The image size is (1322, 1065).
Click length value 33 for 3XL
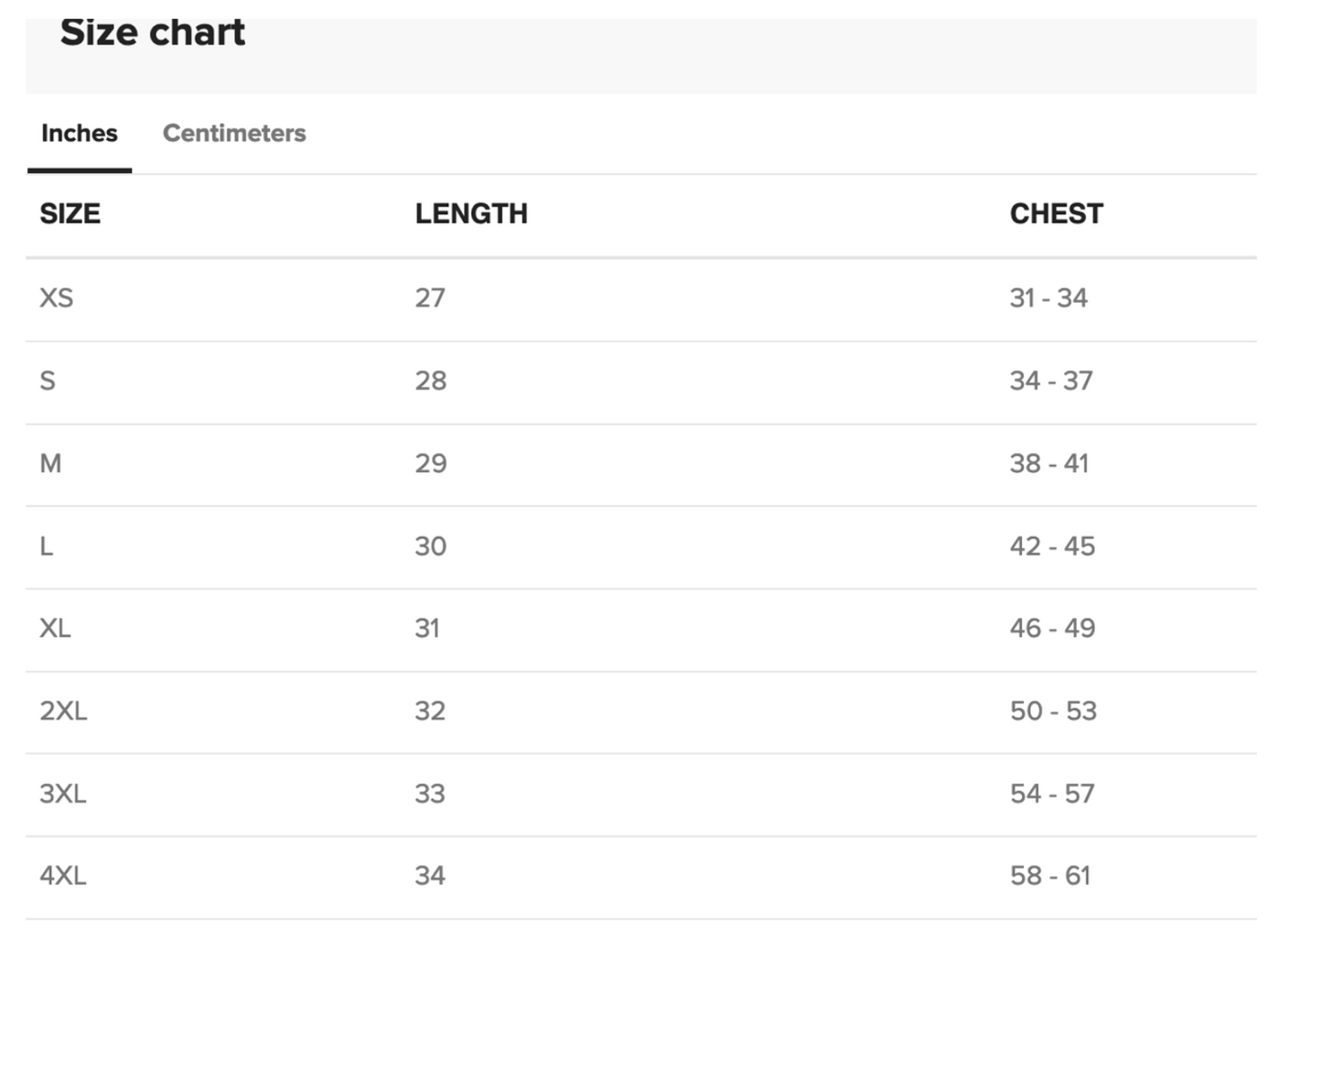430,793
